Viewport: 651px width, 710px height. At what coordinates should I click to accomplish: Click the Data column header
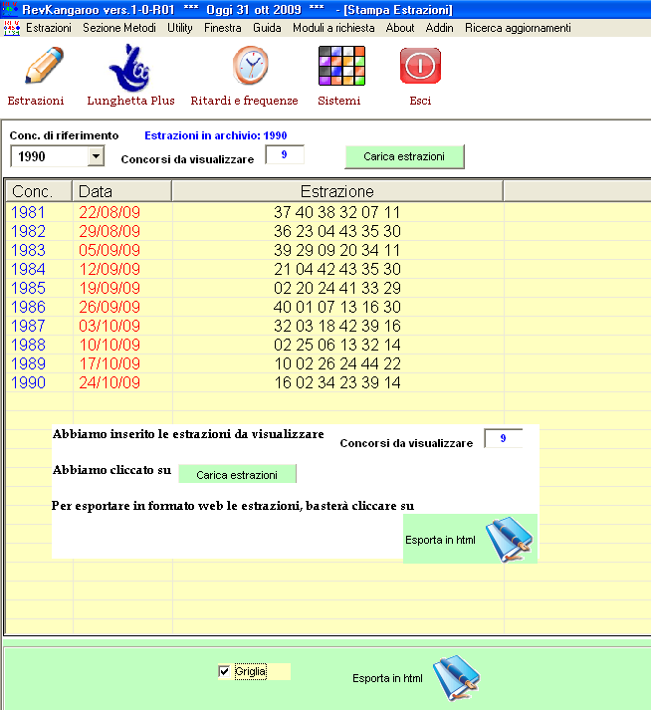[121, 191]
